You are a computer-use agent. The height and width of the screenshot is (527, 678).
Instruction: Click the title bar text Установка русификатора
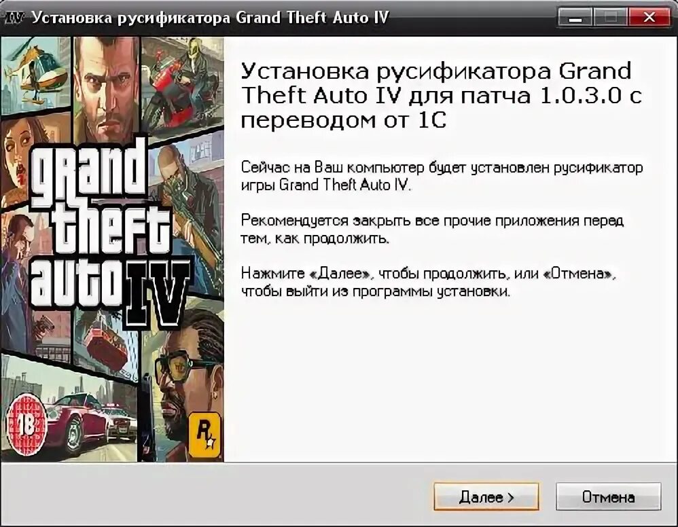[132, 18]
